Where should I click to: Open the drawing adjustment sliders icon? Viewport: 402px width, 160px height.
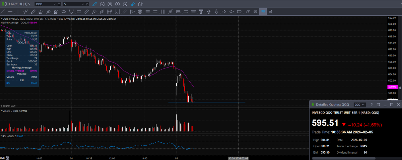coord(271,12)
